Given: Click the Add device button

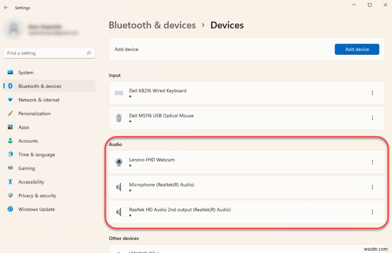Looking at the screenshot, I should 357,49.
